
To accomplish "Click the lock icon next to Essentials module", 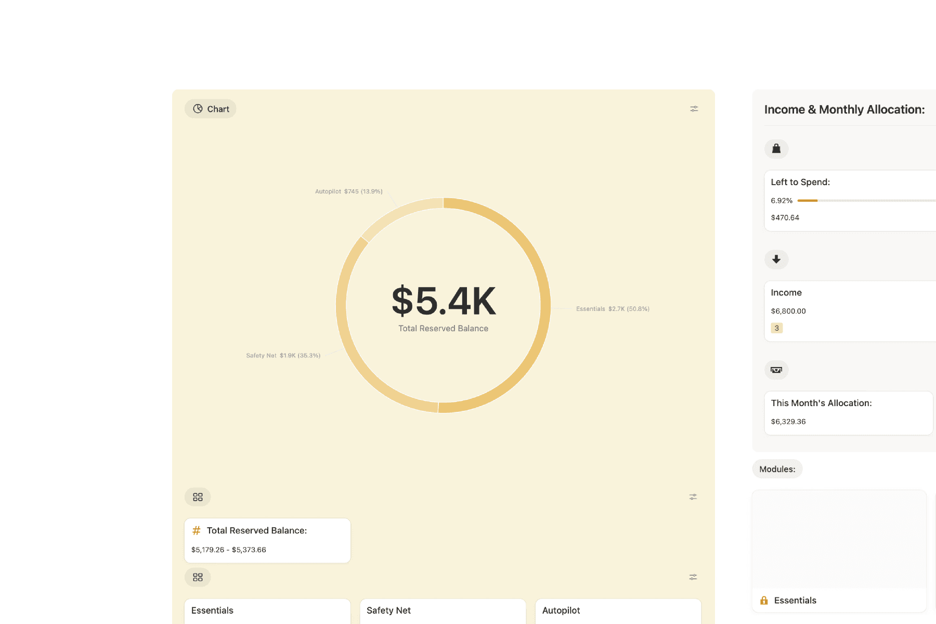I will click(764, 600).
